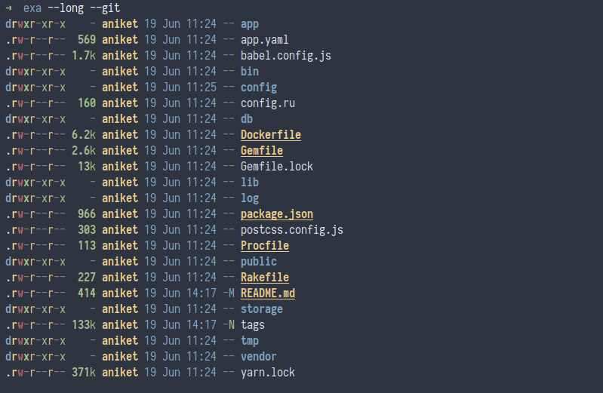Click the underlined Rakefile filename
Image resolution: width=603 pixels, height=393 pixels.
[x=264, y=278]
